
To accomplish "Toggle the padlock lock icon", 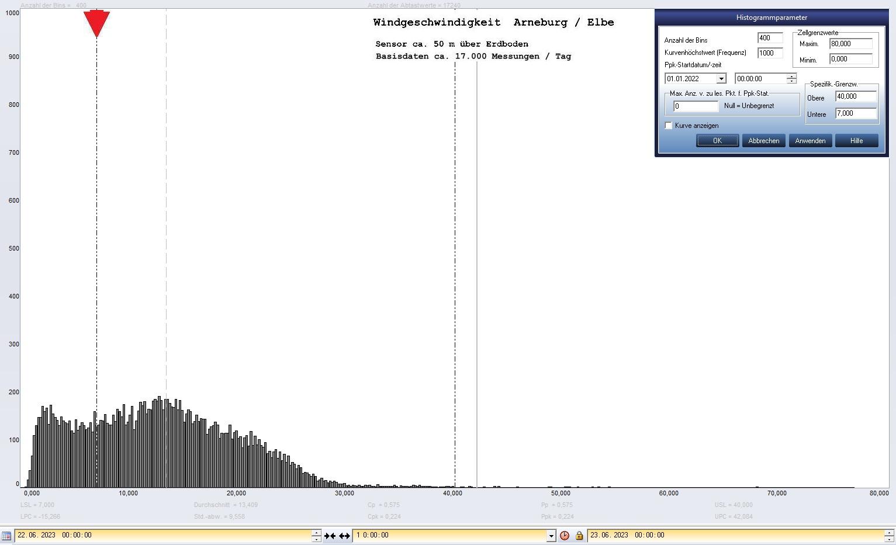I will (579, 535).
